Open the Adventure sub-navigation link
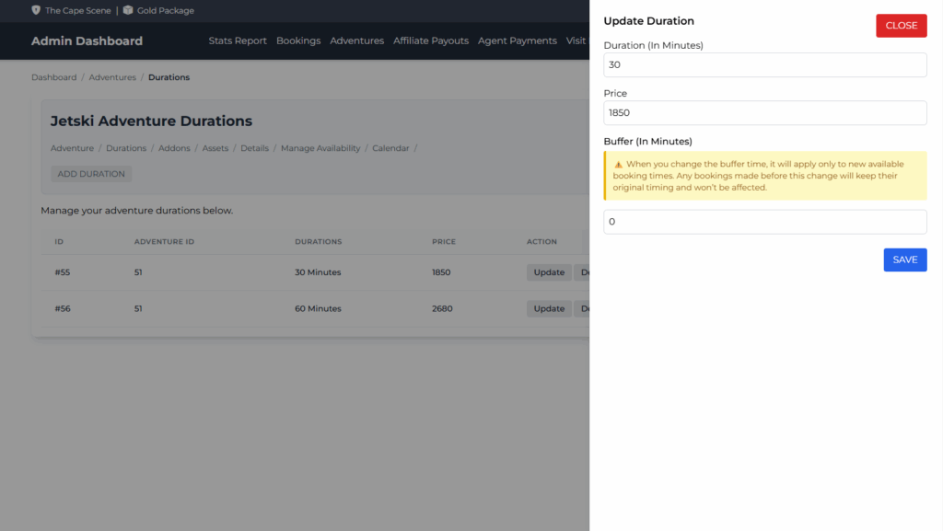 click(72, 148)
